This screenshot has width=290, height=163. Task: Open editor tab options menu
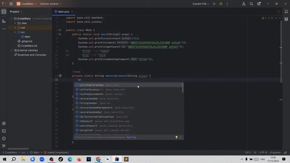[279, 12]
